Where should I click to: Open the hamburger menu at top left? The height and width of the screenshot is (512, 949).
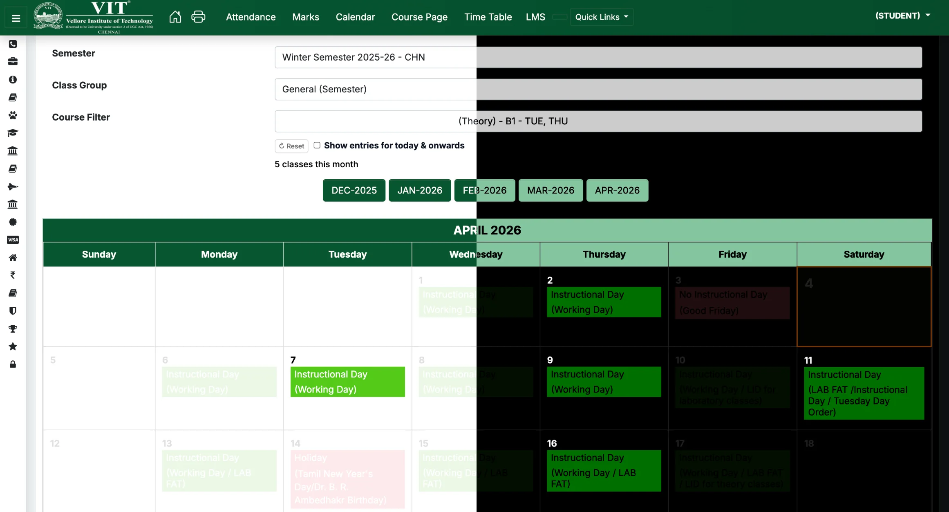[x=16, y=17]
